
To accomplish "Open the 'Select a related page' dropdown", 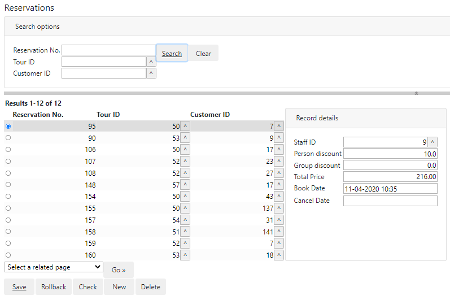I will (54, 267).
